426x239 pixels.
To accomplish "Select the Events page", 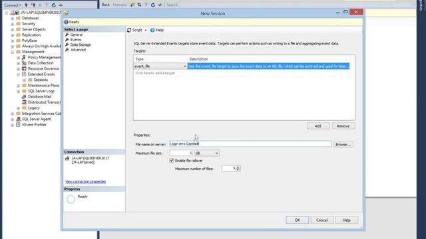I will point(76,40).
